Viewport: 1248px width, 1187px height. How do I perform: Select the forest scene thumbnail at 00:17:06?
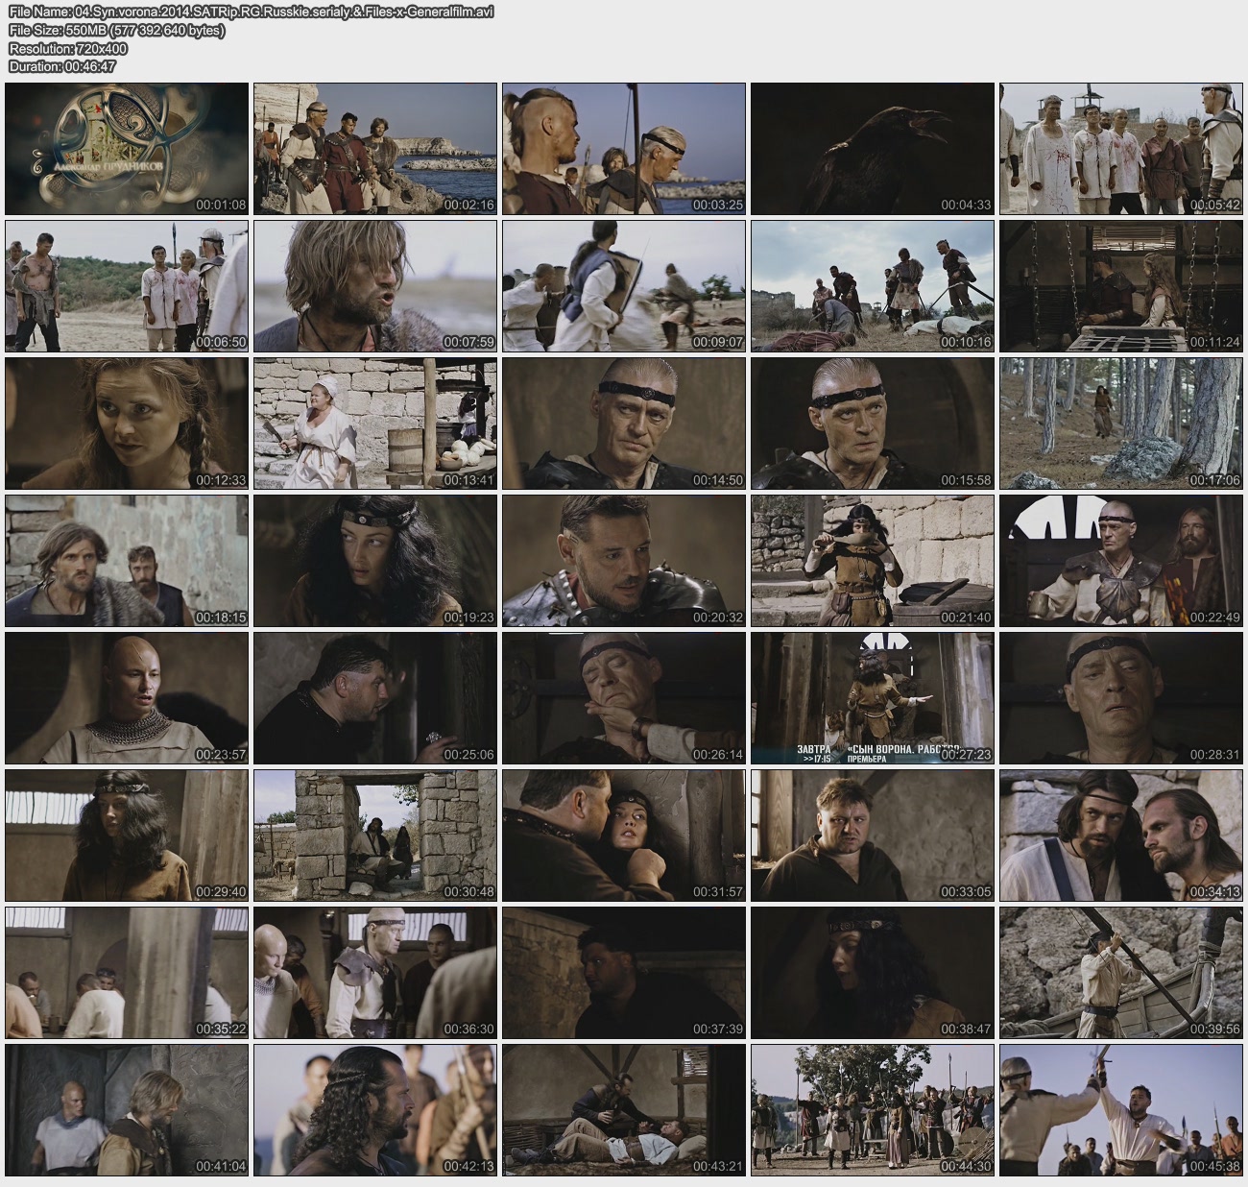tap(1120, 424)
